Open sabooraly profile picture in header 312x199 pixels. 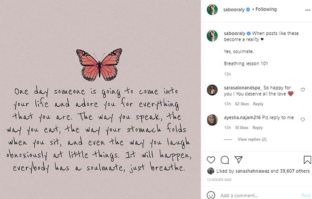[x=212, y=9]
